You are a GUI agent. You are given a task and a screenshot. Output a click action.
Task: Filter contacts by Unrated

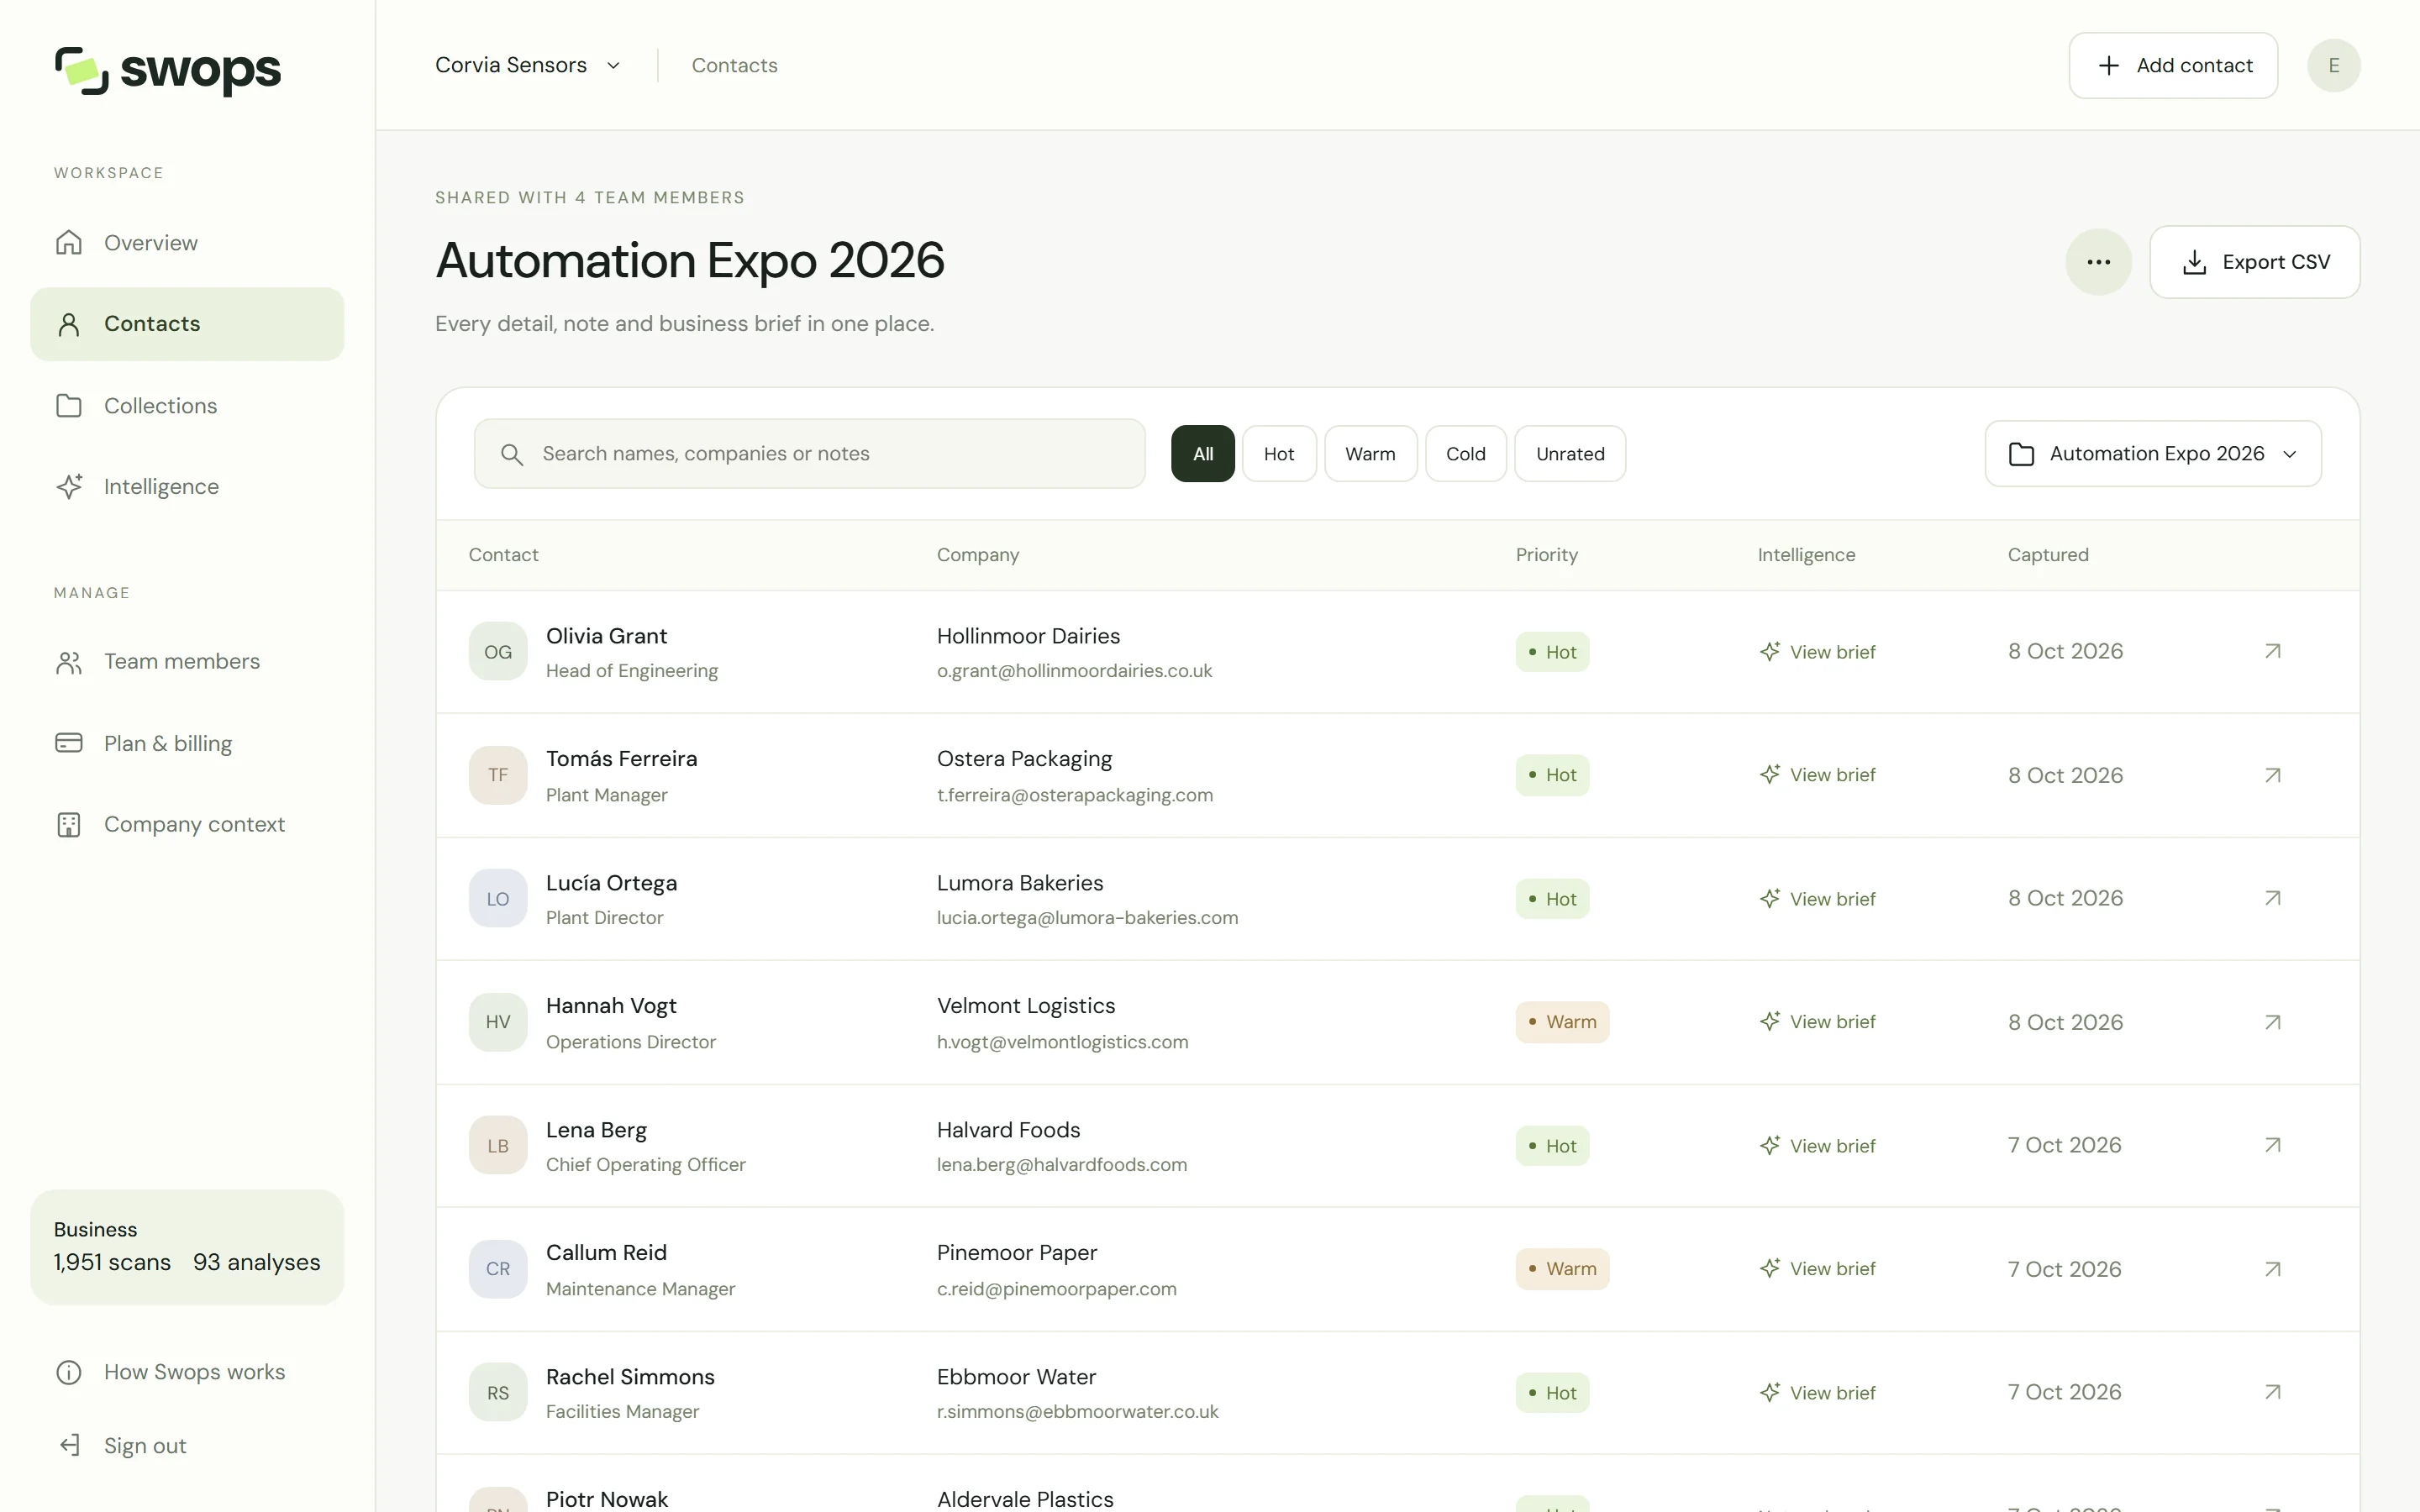pyautogui.click(x=1570, y=454)
